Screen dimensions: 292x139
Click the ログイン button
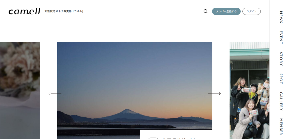(x=252, y=11)
